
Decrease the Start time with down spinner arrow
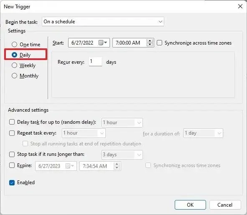pyautogui.click(x=150, y=45)
